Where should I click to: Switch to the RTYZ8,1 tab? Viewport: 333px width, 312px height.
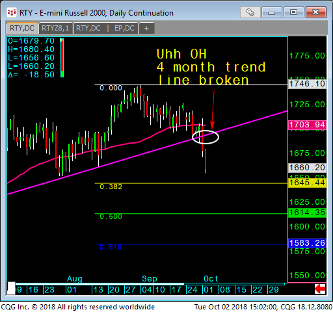pos(55,28)
